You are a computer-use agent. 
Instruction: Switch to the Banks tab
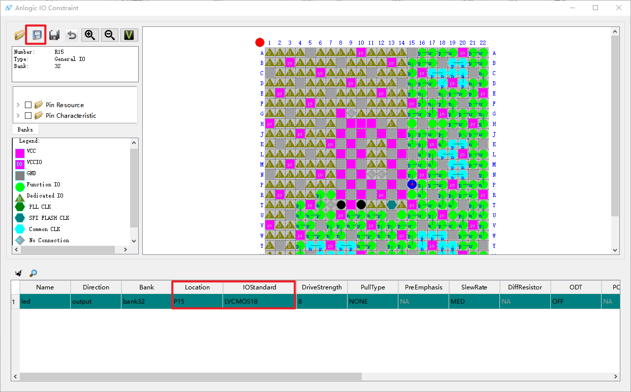coord(25,129)
